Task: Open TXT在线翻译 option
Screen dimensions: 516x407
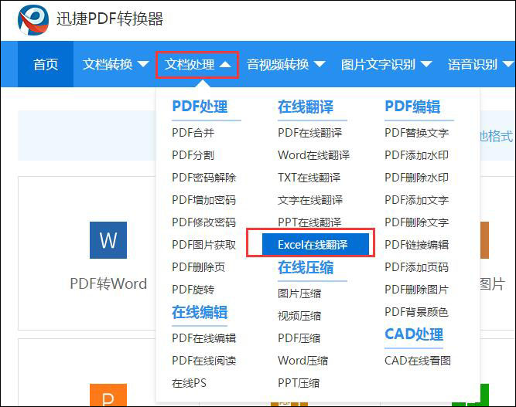Action: pyautogui.click(x=309, y=178)
